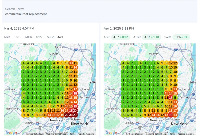Click Report a map error on the right map
The height and width of the screenshot is (138, 199).
coord(186,134)
